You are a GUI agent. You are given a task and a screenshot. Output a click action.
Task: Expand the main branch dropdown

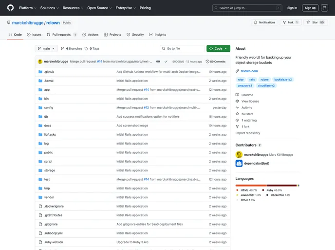tap(47, 49)
